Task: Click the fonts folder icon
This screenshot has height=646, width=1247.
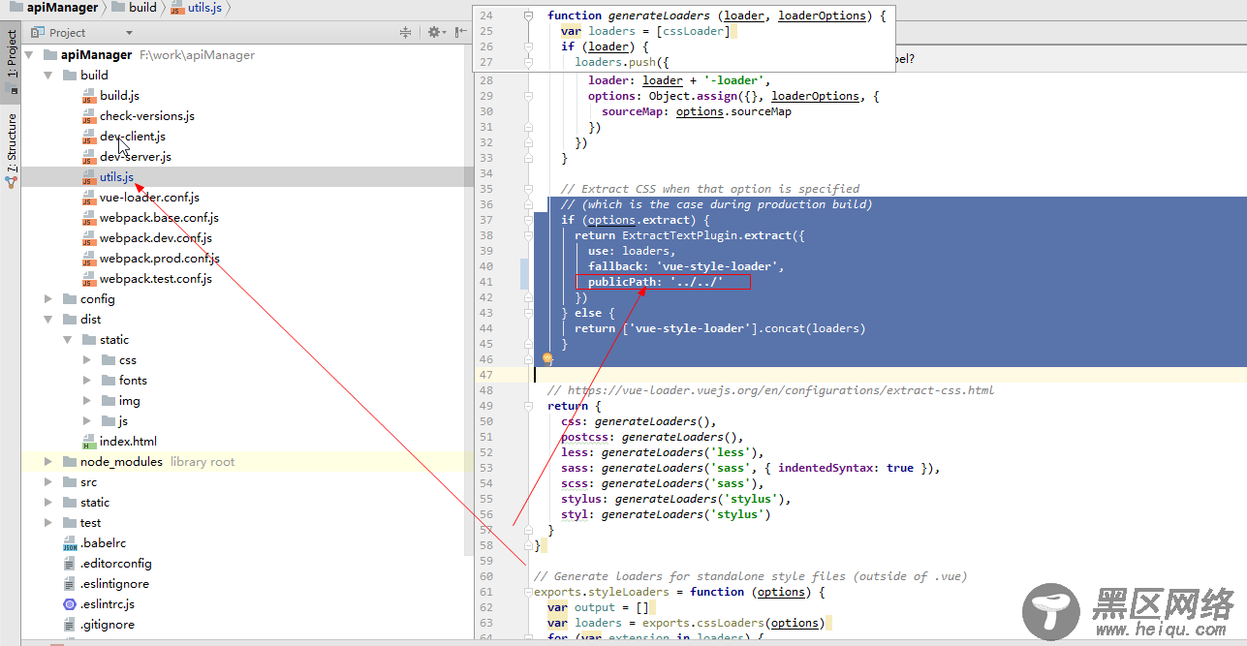Action: tap(108, 381)
